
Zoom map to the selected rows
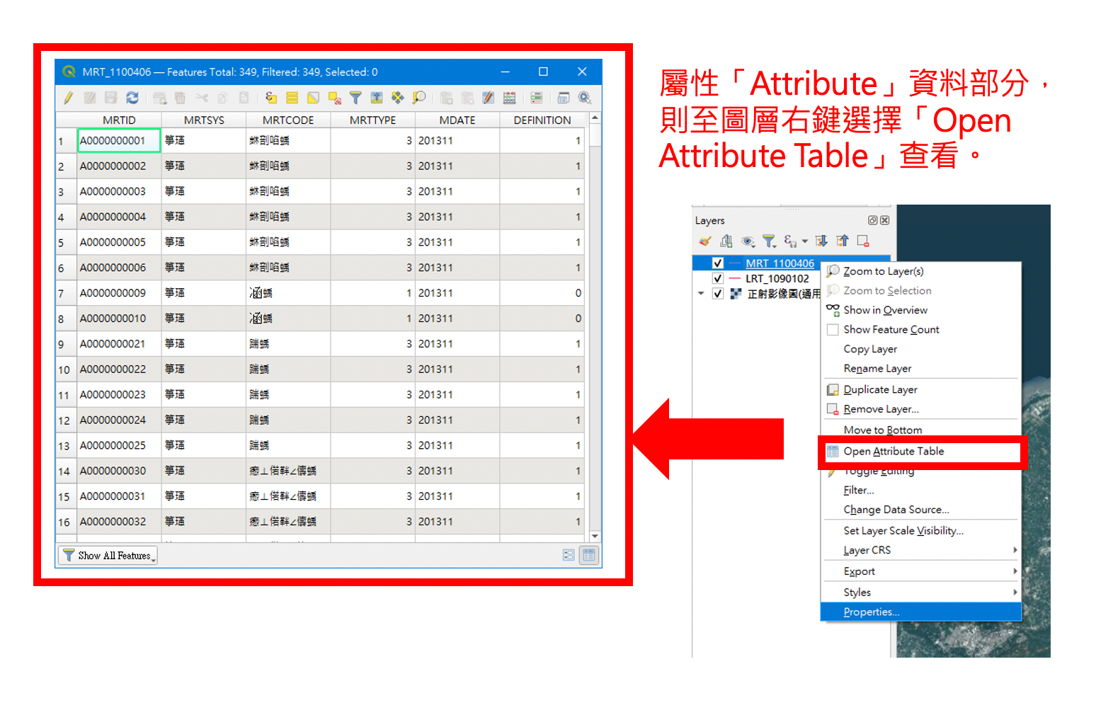tap(419, 98)
